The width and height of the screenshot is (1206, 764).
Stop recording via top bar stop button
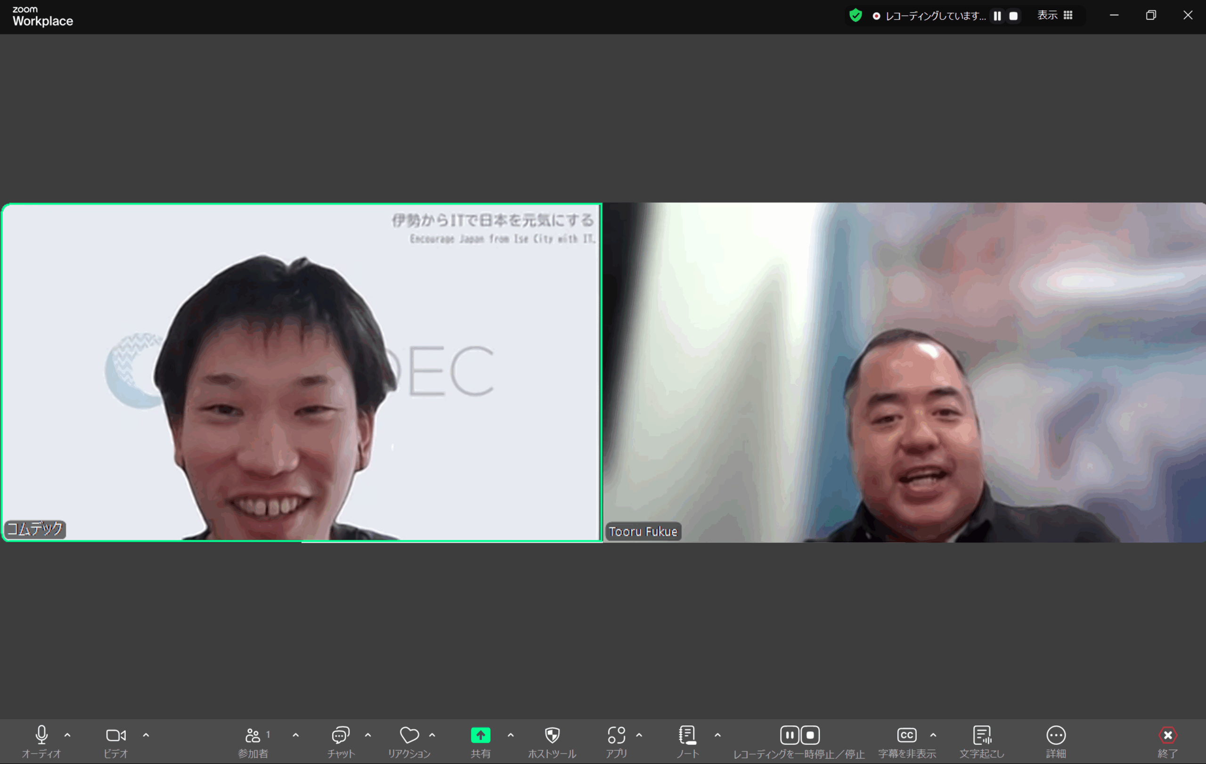point(1013,16)
